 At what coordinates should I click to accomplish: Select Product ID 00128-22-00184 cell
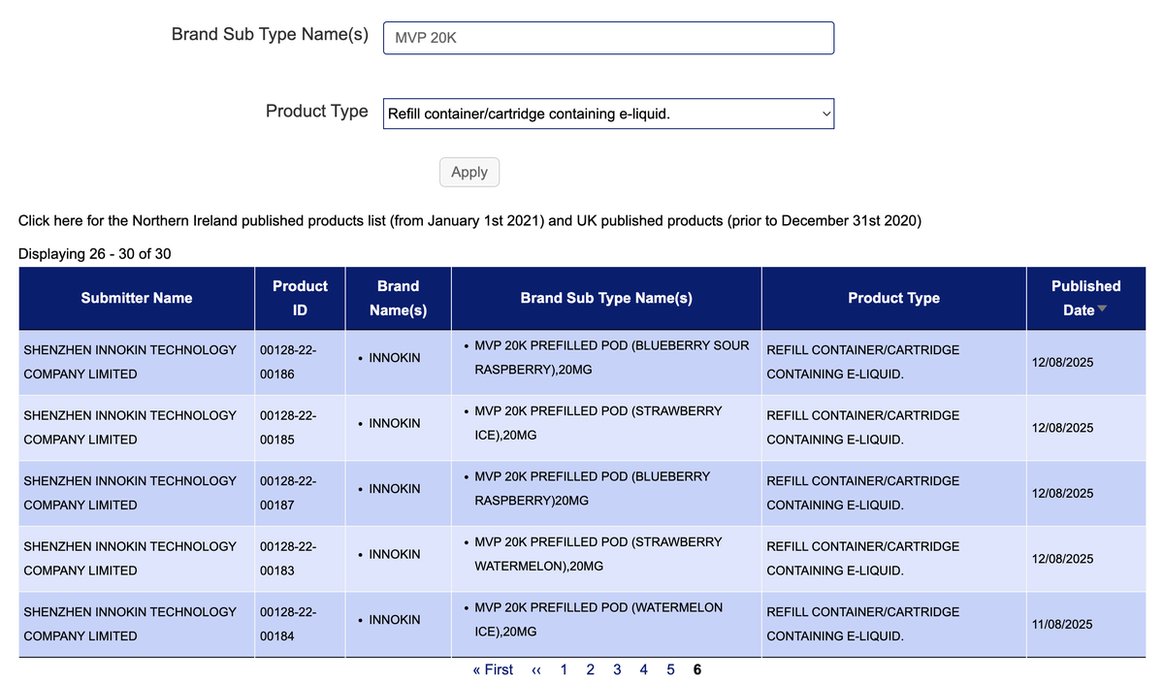point(301,624)
